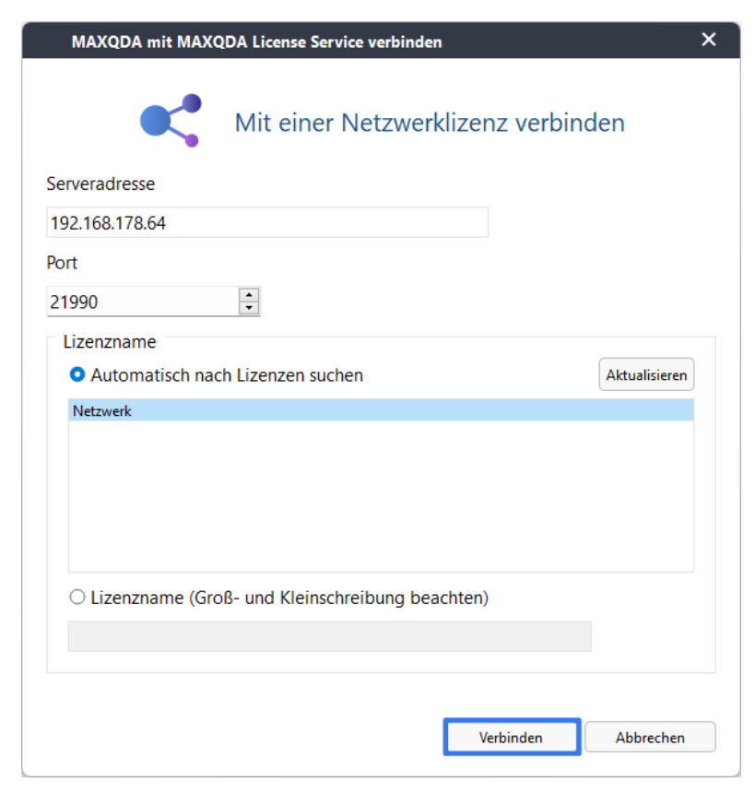Select the automatic license search radio circle
Screen dimensions: 755x794
77,374
